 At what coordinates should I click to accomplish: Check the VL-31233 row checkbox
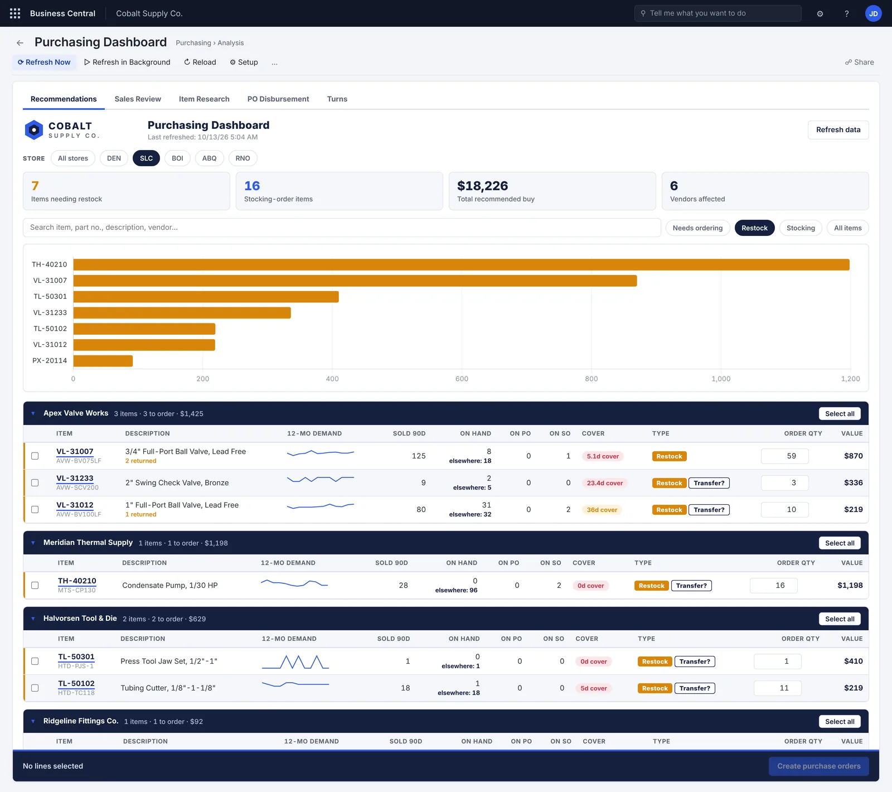tap(35, 483)
